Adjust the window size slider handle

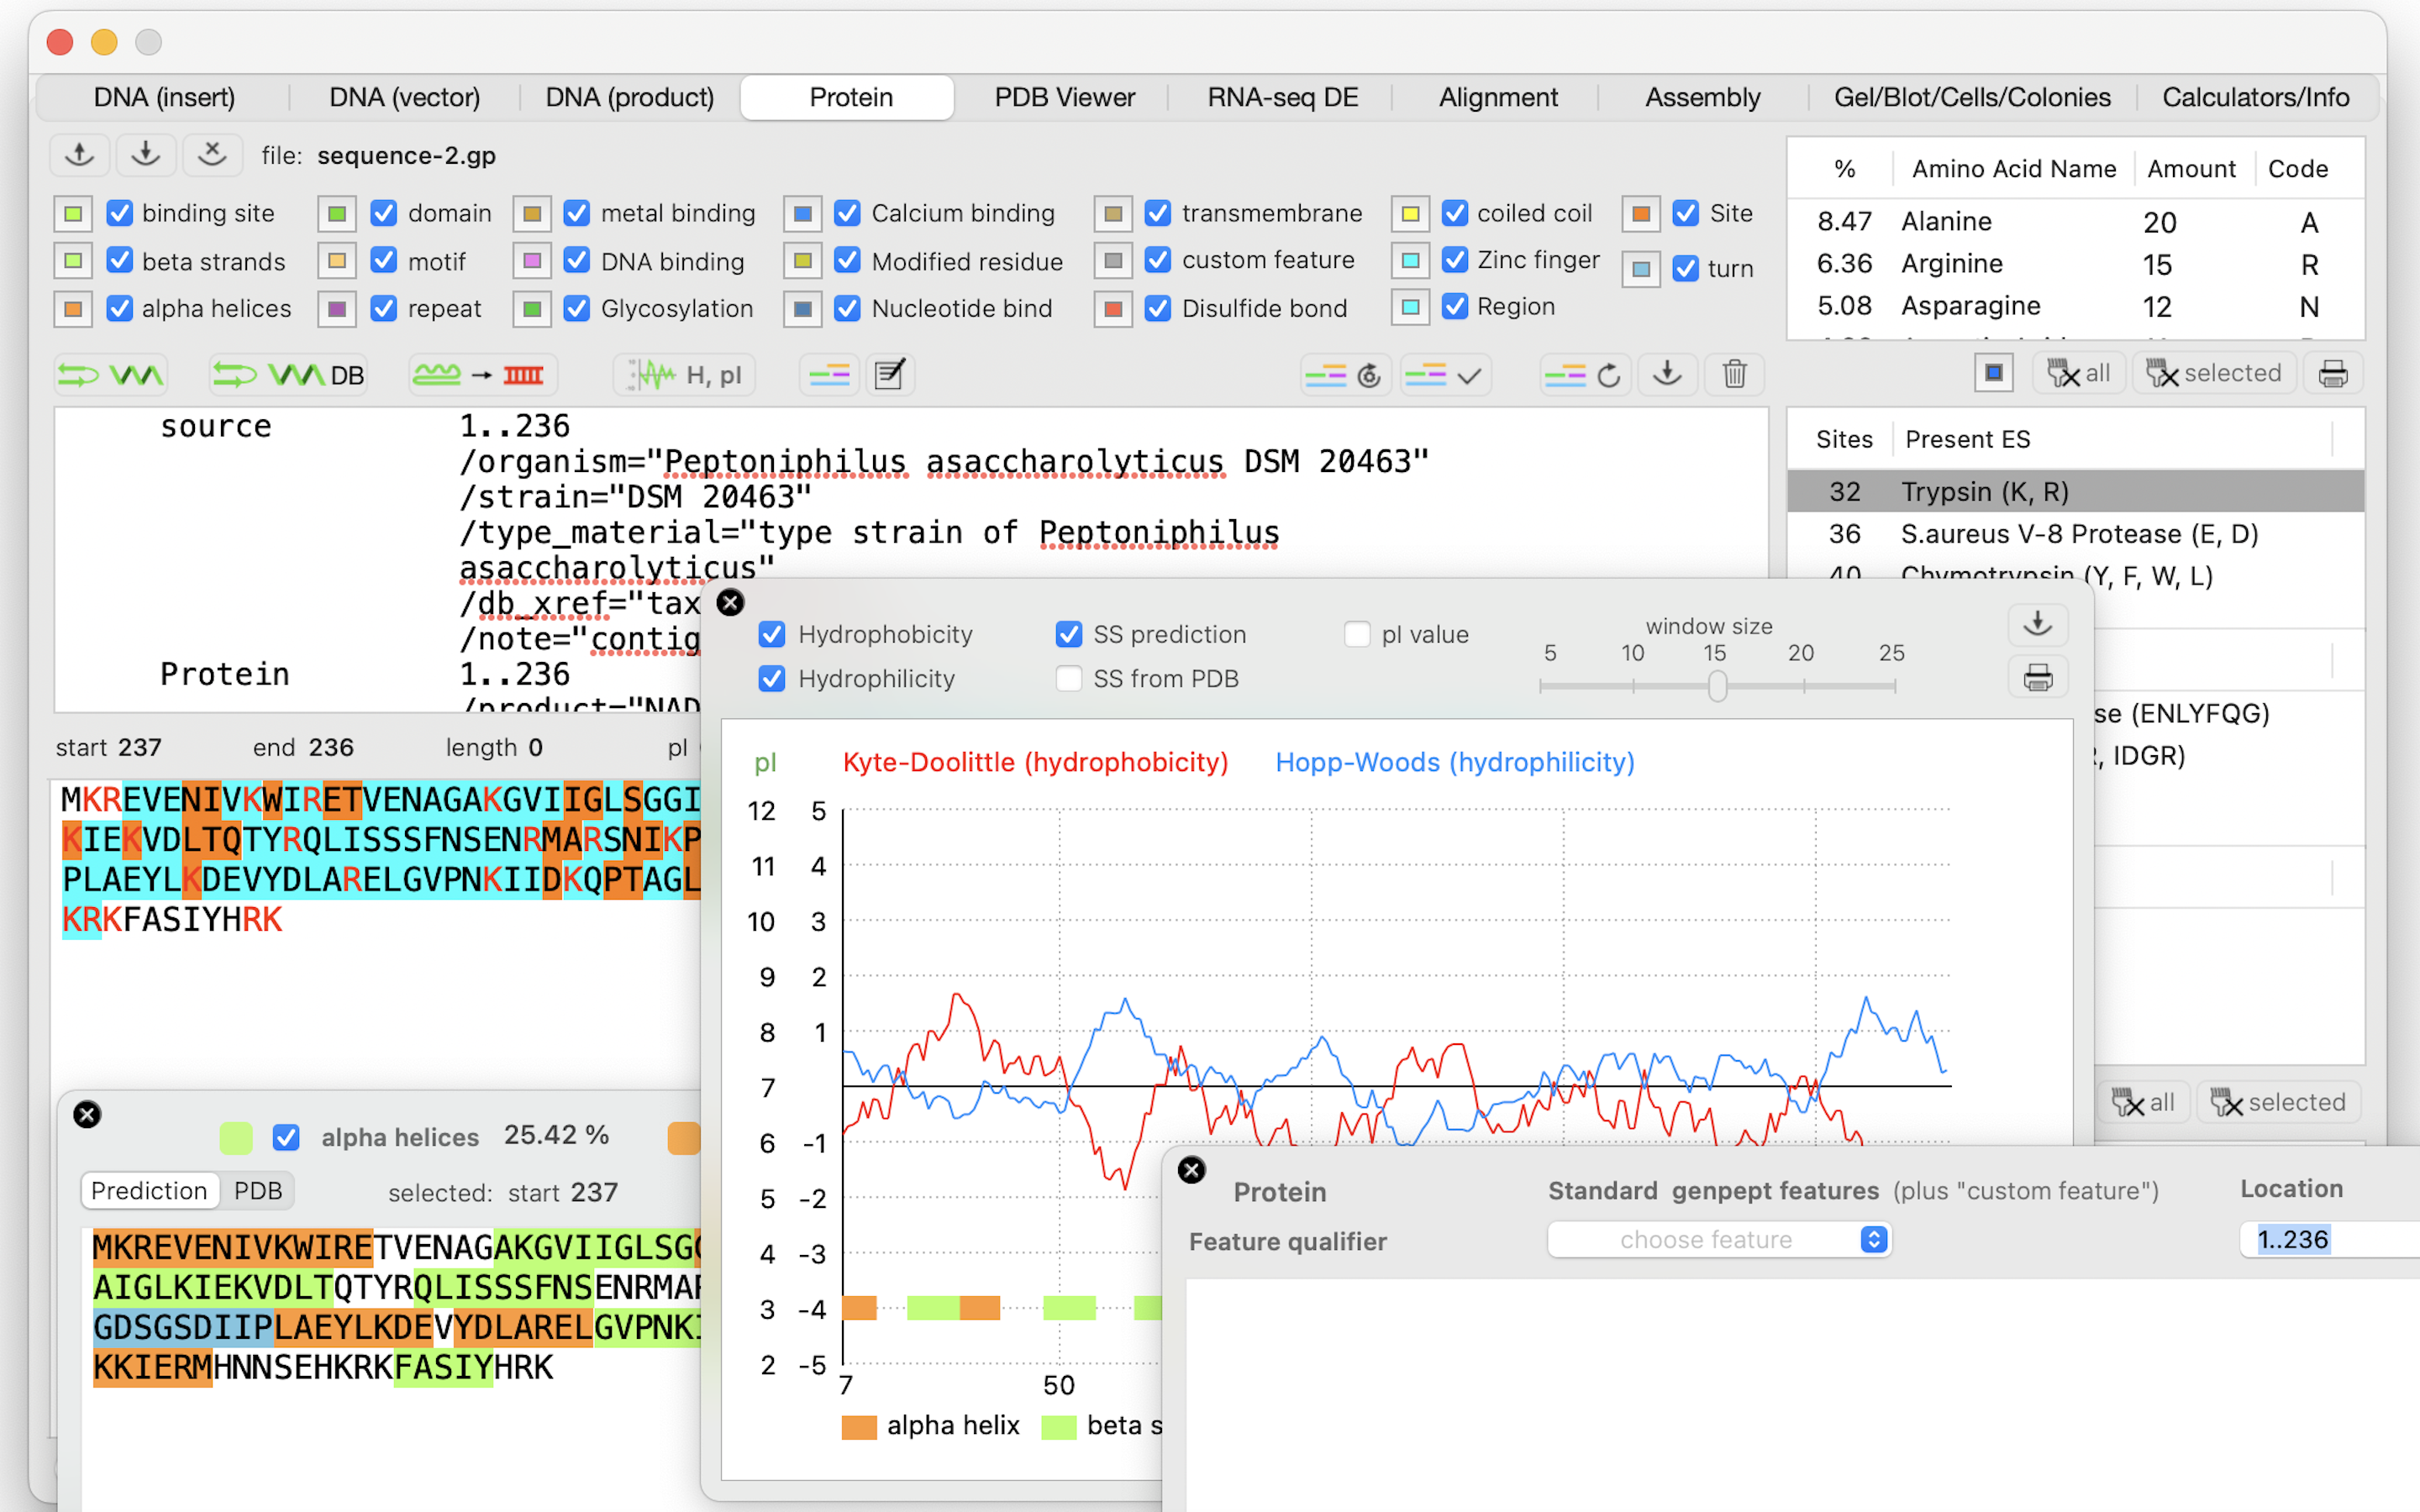pyautogui.click(x=1717, y=686)
